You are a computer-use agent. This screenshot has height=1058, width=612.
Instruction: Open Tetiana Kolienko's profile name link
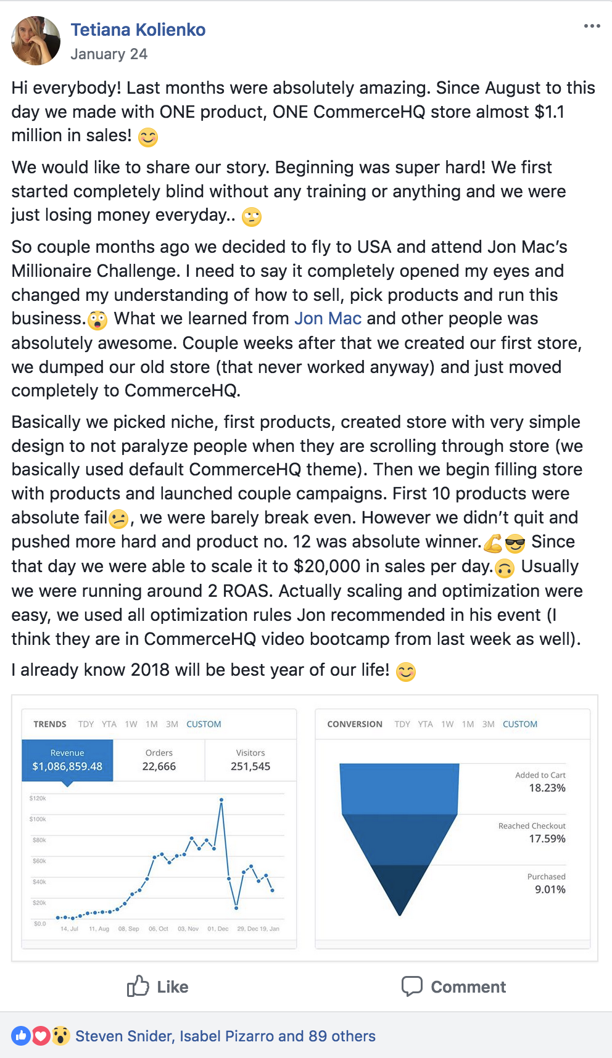point(138,30)
